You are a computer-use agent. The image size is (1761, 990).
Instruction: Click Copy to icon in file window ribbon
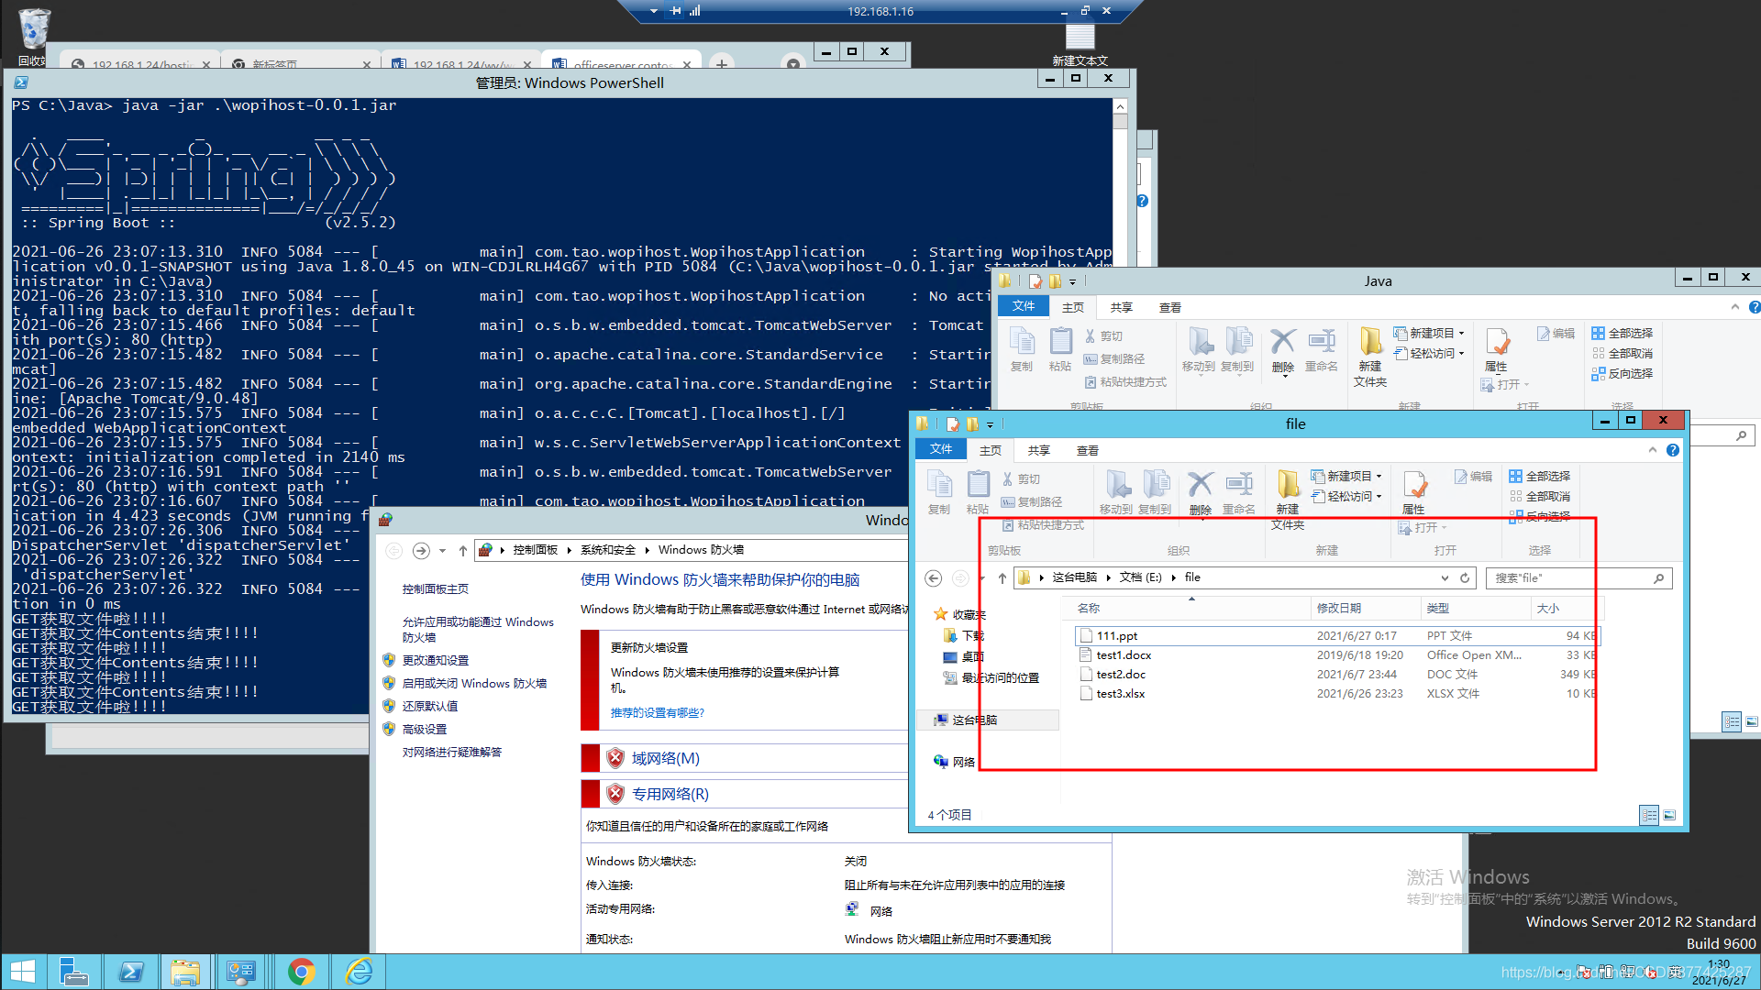[x=1155, y=492]
